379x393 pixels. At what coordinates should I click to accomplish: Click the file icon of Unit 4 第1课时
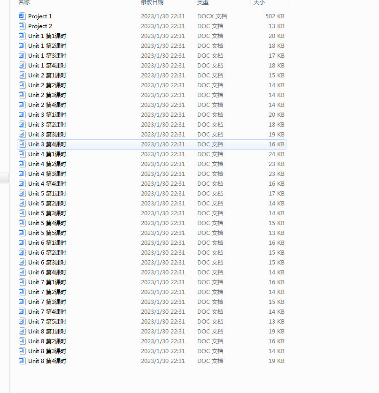pyautogui.click(x=22, y=154)
